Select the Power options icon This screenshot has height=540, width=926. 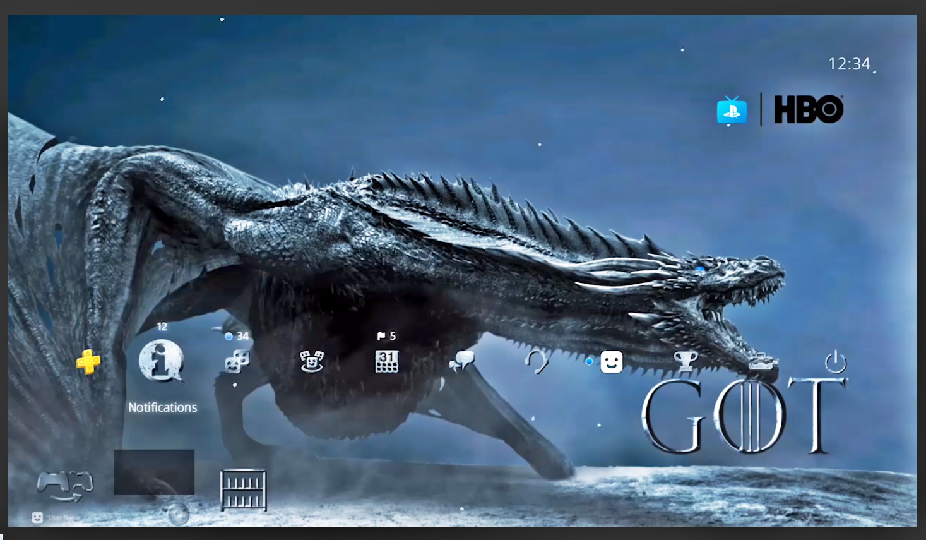point(835,363)
